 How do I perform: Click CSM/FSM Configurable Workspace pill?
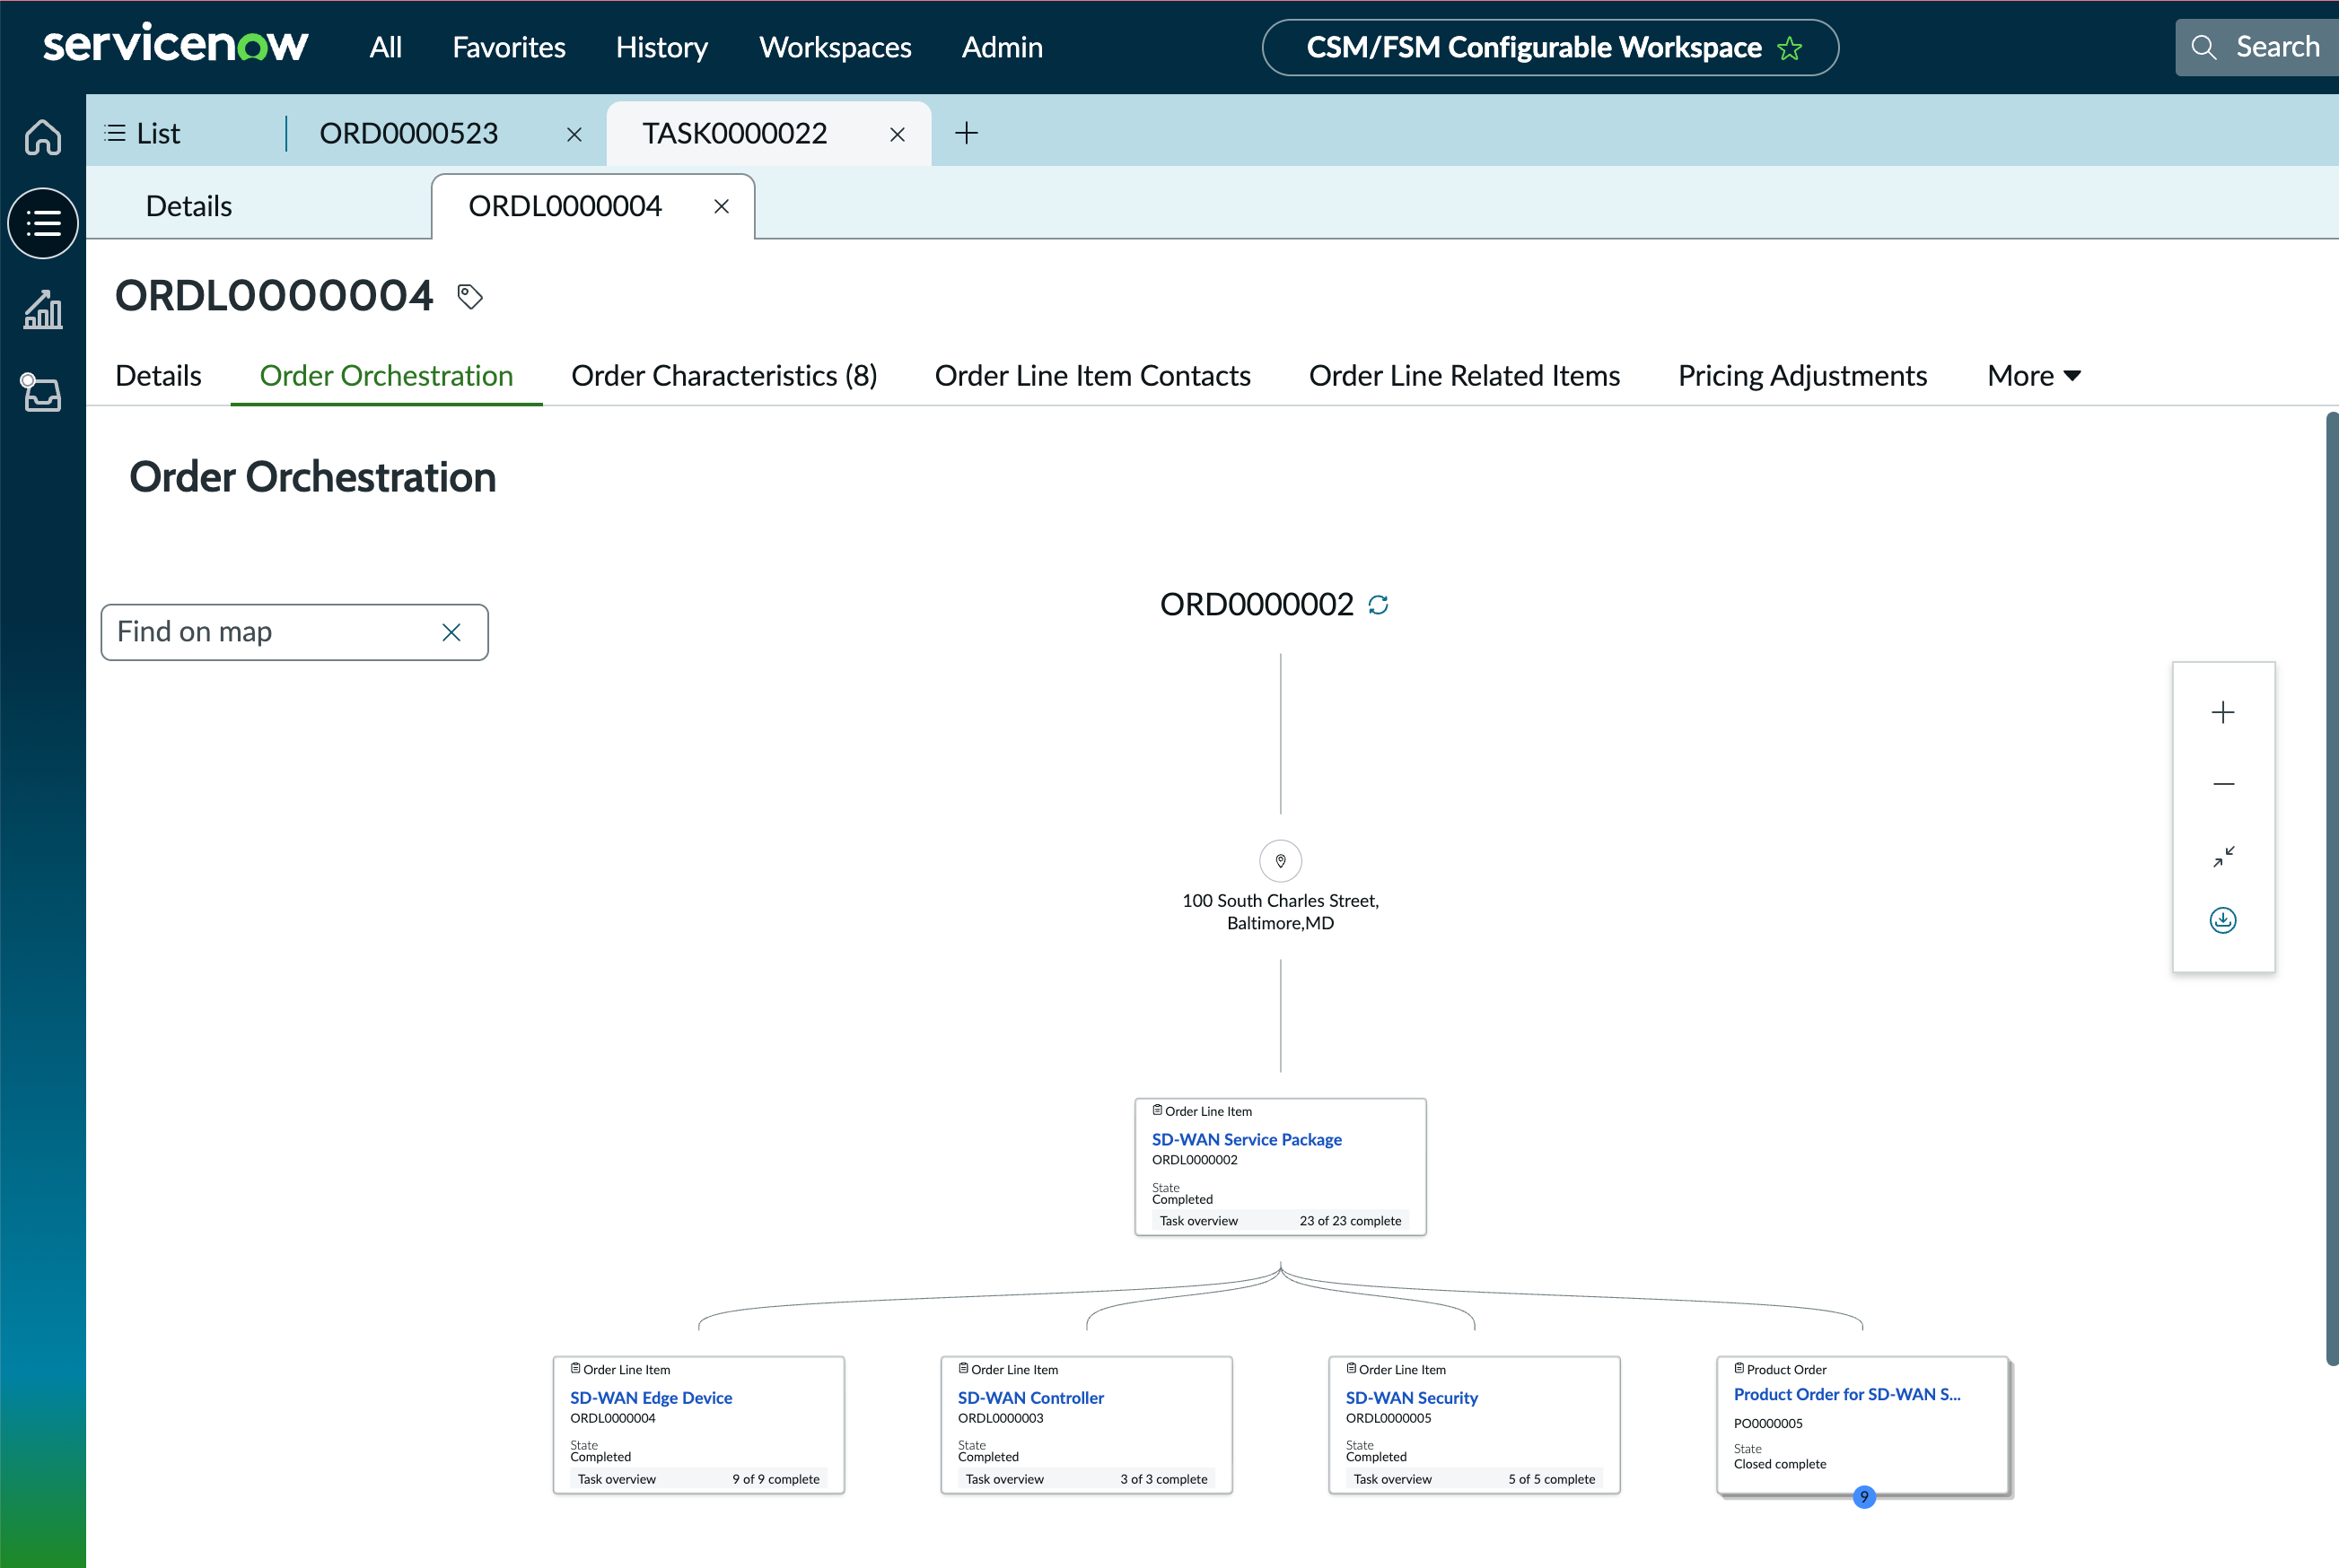click(x=1550, y=47)
